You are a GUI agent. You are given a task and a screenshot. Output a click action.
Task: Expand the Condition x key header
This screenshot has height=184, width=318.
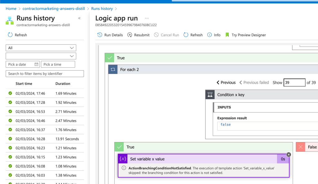[262, 95]
